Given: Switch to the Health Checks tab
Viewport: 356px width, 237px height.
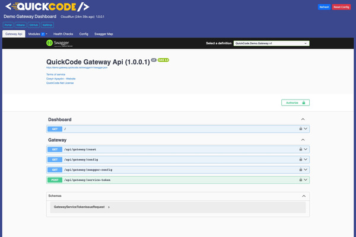Looking at the screenshot, I should [63, 34].
